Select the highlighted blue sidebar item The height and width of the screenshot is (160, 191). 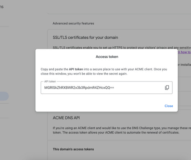tap(4, 96)
